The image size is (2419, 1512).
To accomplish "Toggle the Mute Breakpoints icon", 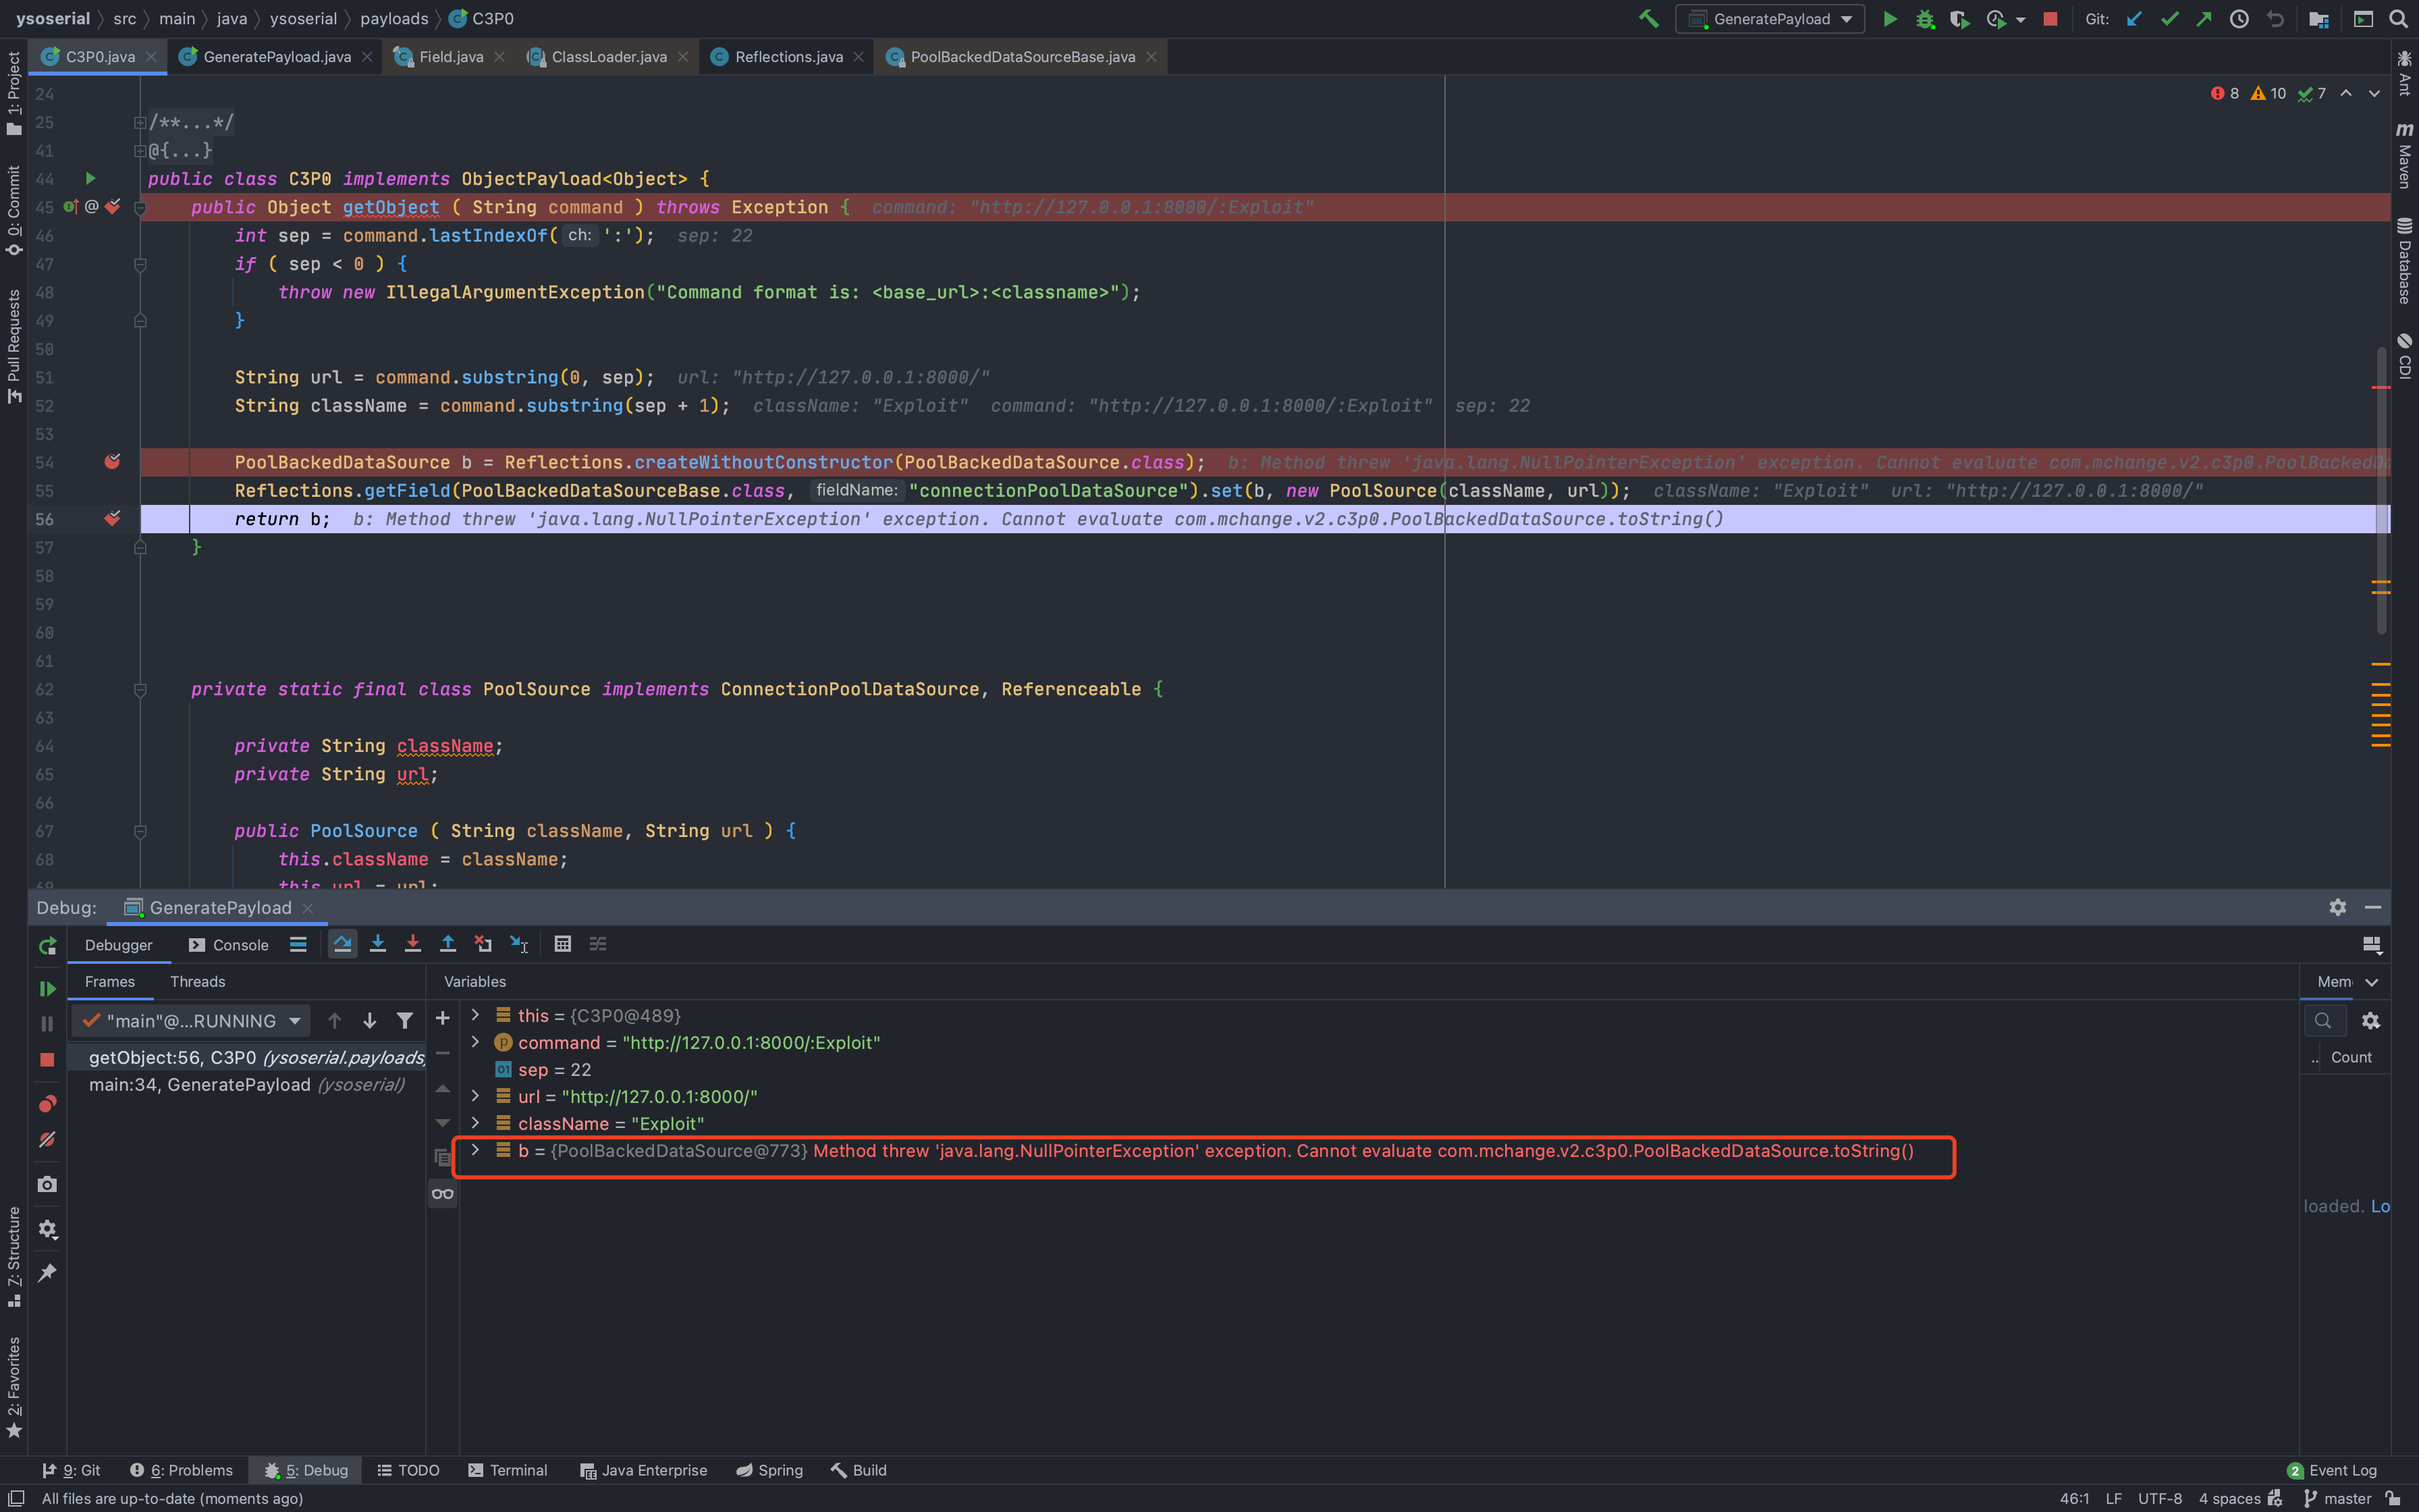I will [47, 1139].
